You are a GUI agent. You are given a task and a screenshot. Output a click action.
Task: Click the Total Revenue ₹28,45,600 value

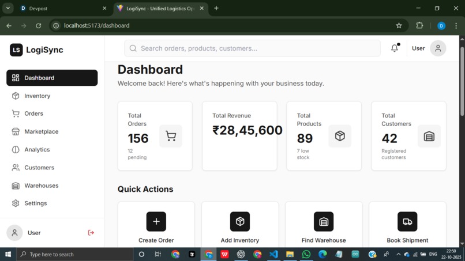(247, 130)
